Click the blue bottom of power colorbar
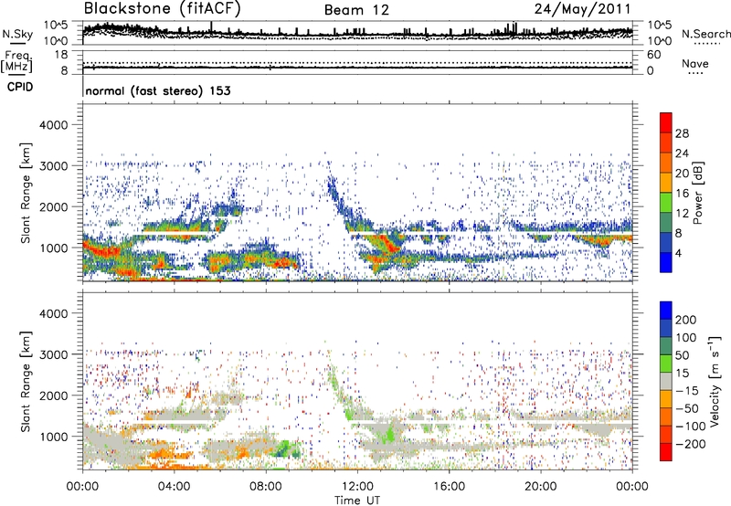Viewport: 731px width, 506px height. (666, 262)
